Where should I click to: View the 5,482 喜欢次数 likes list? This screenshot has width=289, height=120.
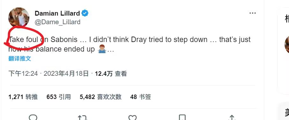pyautogui.click(x=100, y=97)
